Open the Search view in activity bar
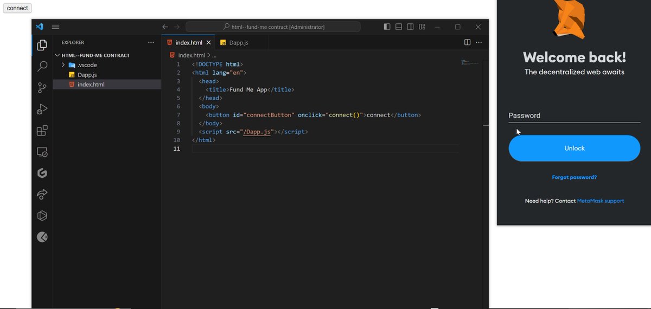The width and height of the screenshot is (651, 309). pos(42,67)
